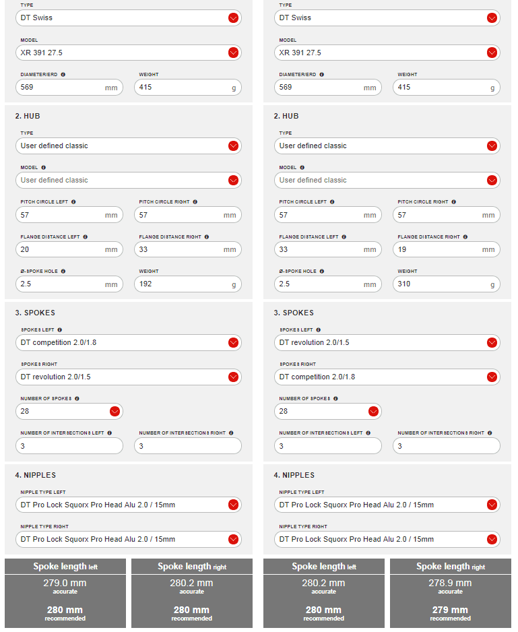Click Number of Spokes info icon in left calculator
Image resolution: width=518 pixels, height=632 pixels.
click(x=77, y=398)
